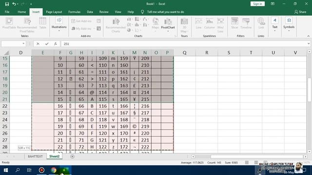The width and height of the screenshot is (312, 175).
Task: Click cell containing letter H
Action: click(x=92, y=147)
